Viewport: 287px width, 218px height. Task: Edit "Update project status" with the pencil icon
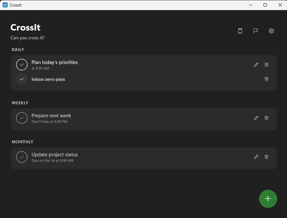tap(256, 157)
